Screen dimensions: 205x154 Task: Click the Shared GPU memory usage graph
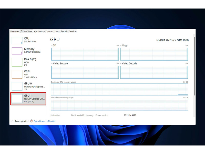coord(119,105)
